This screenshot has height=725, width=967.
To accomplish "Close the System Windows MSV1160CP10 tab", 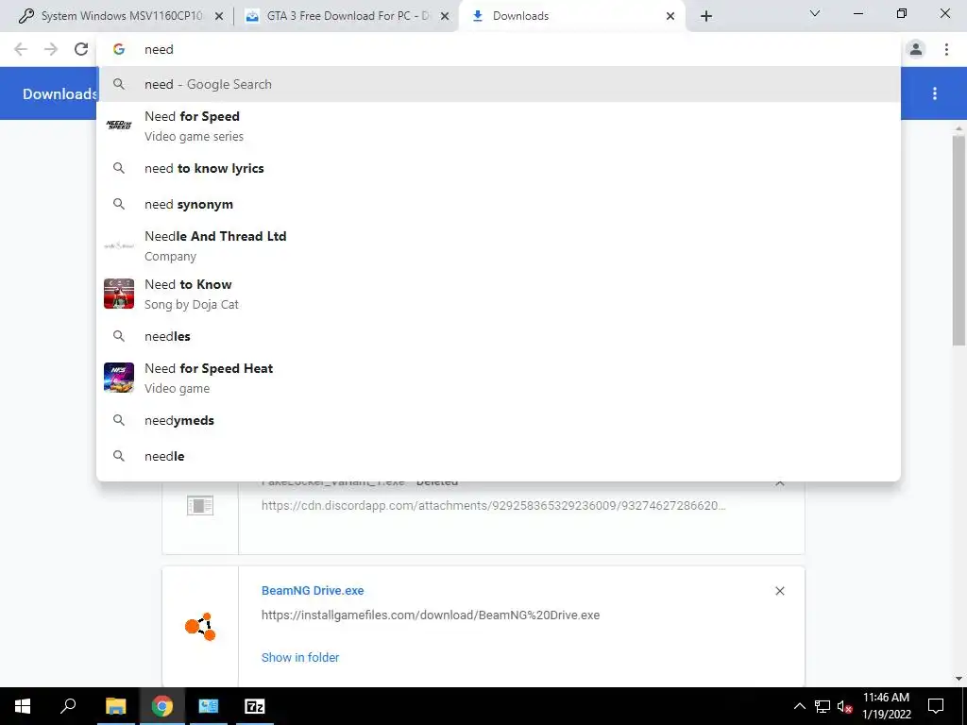I will 219,17.
